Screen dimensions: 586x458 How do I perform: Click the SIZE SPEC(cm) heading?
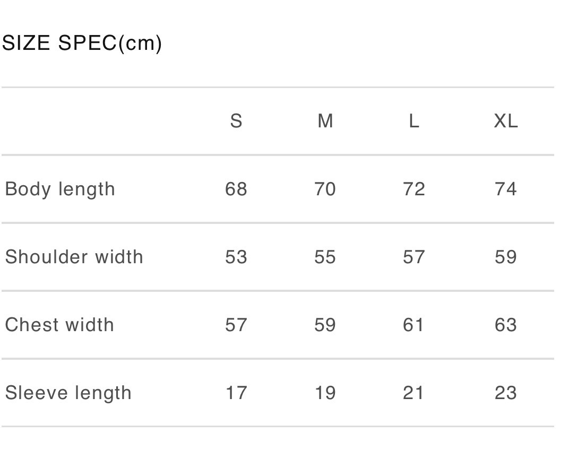(x=82, y=43)
